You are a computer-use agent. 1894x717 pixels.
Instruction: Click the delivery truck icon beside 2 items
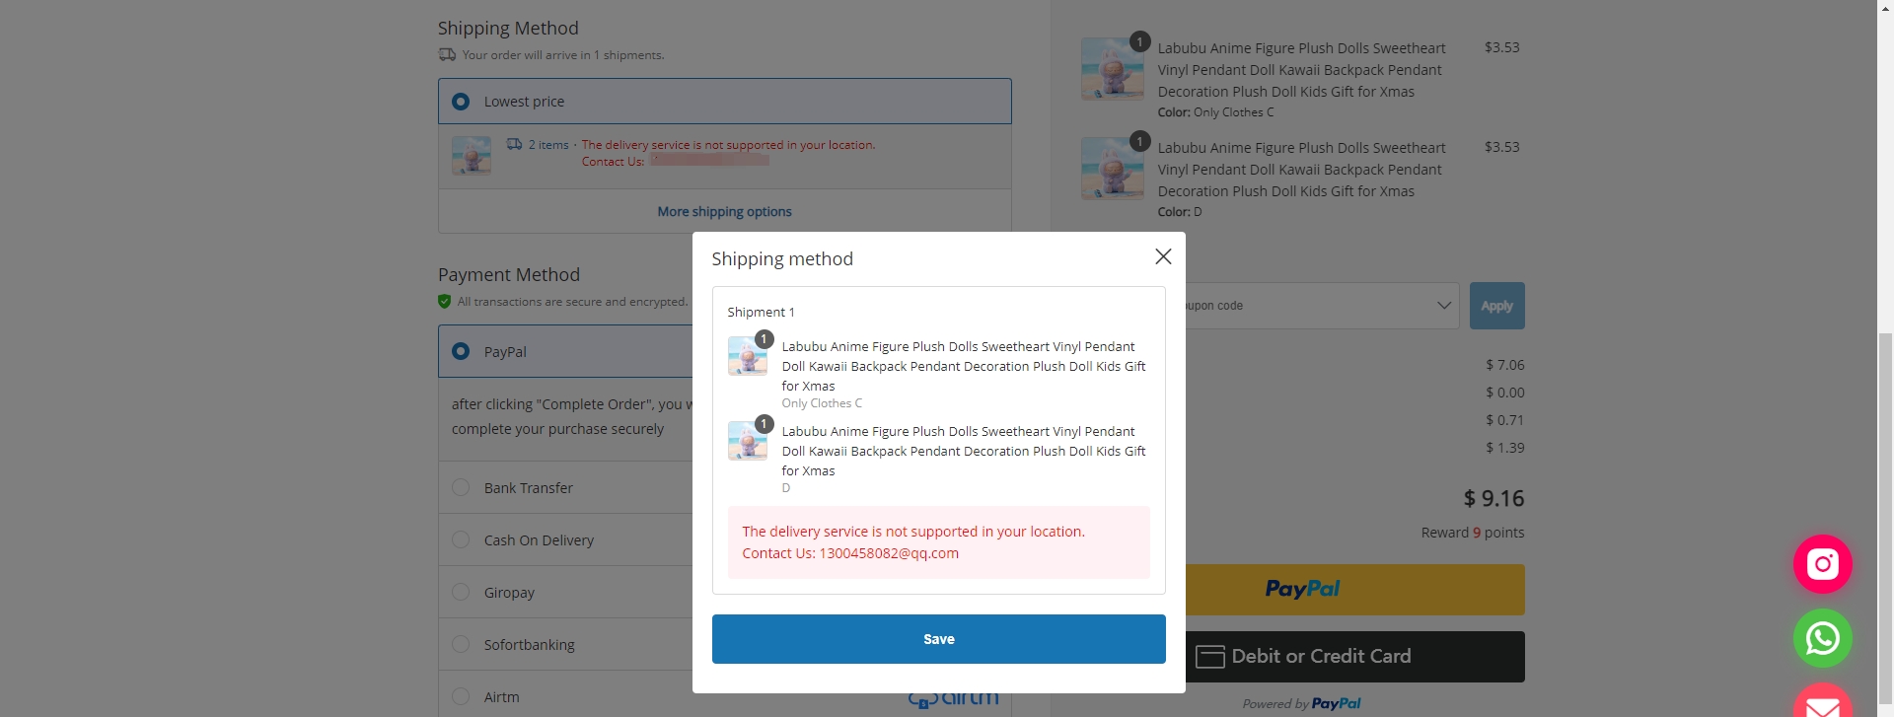click(x=514, y=144)
